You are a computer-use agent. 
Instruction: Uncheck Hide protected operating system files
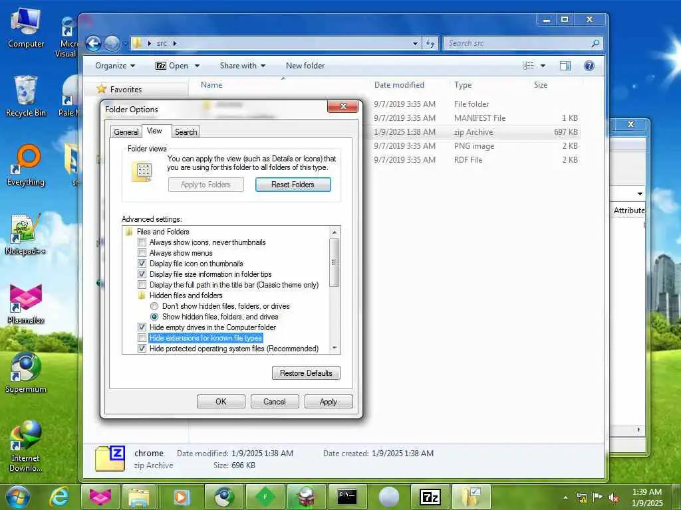tap(142, 348)
